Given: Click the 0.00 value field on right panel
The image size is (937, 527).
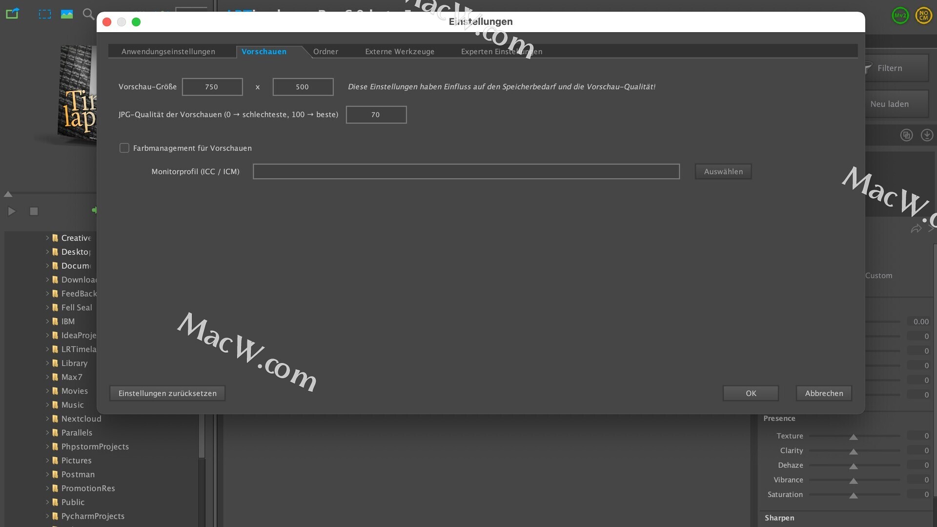Looking at the screenshot, I should pyautogui.click(x=920, y=322).
